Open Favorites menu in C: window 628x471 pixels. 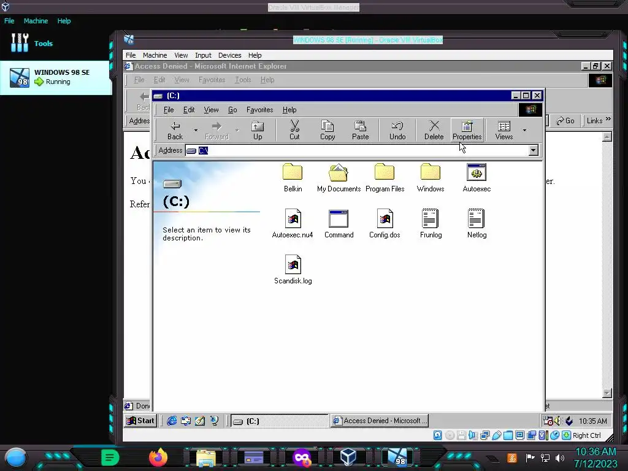(259, 110)
